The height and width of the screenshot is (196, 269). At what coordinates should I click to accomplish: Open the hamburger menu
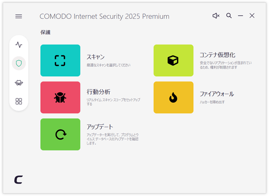tap(18, 16)
